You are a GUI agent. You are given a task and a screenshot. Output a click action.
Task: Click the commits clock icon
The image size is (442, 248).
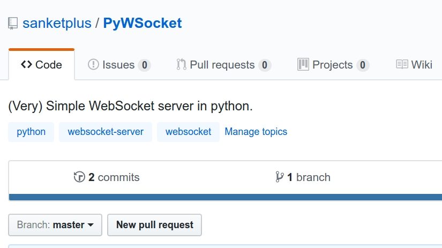[x=79, y=177]
